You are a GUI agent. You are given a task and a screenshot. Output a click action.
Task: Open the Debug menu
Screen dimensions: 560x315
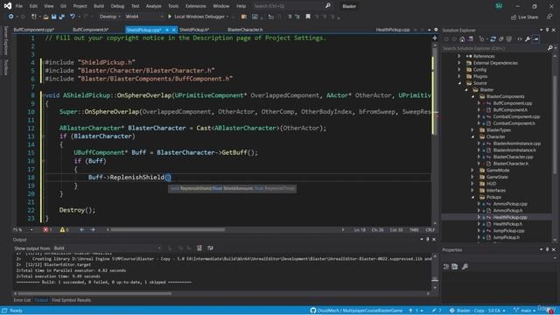(117, 6)
